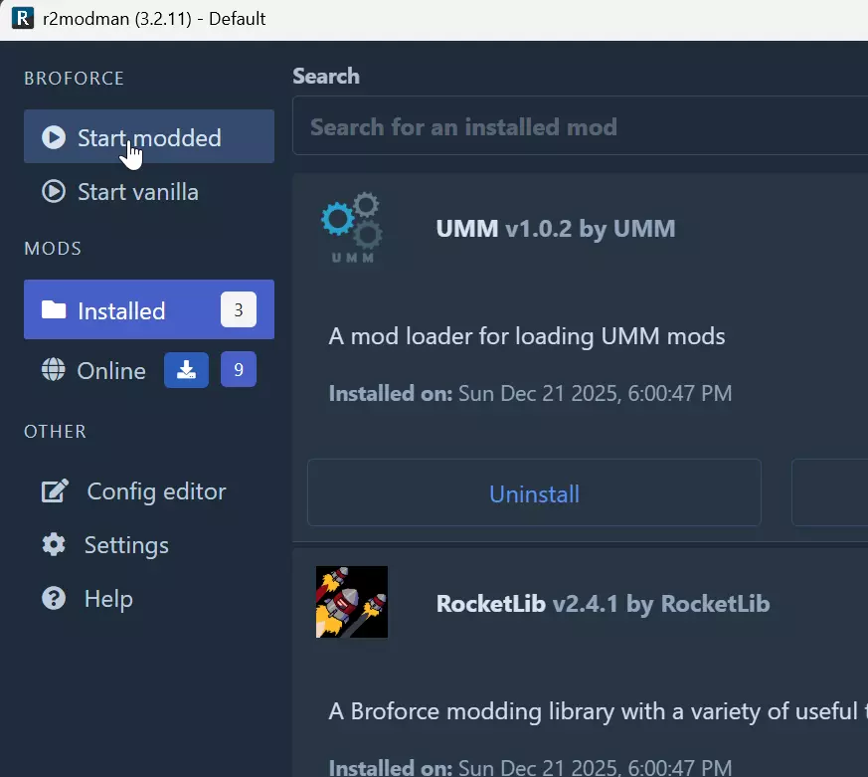The image size is (868, 777).
Task: Click the Start vanilla play icon
Action: pos(54,192)
